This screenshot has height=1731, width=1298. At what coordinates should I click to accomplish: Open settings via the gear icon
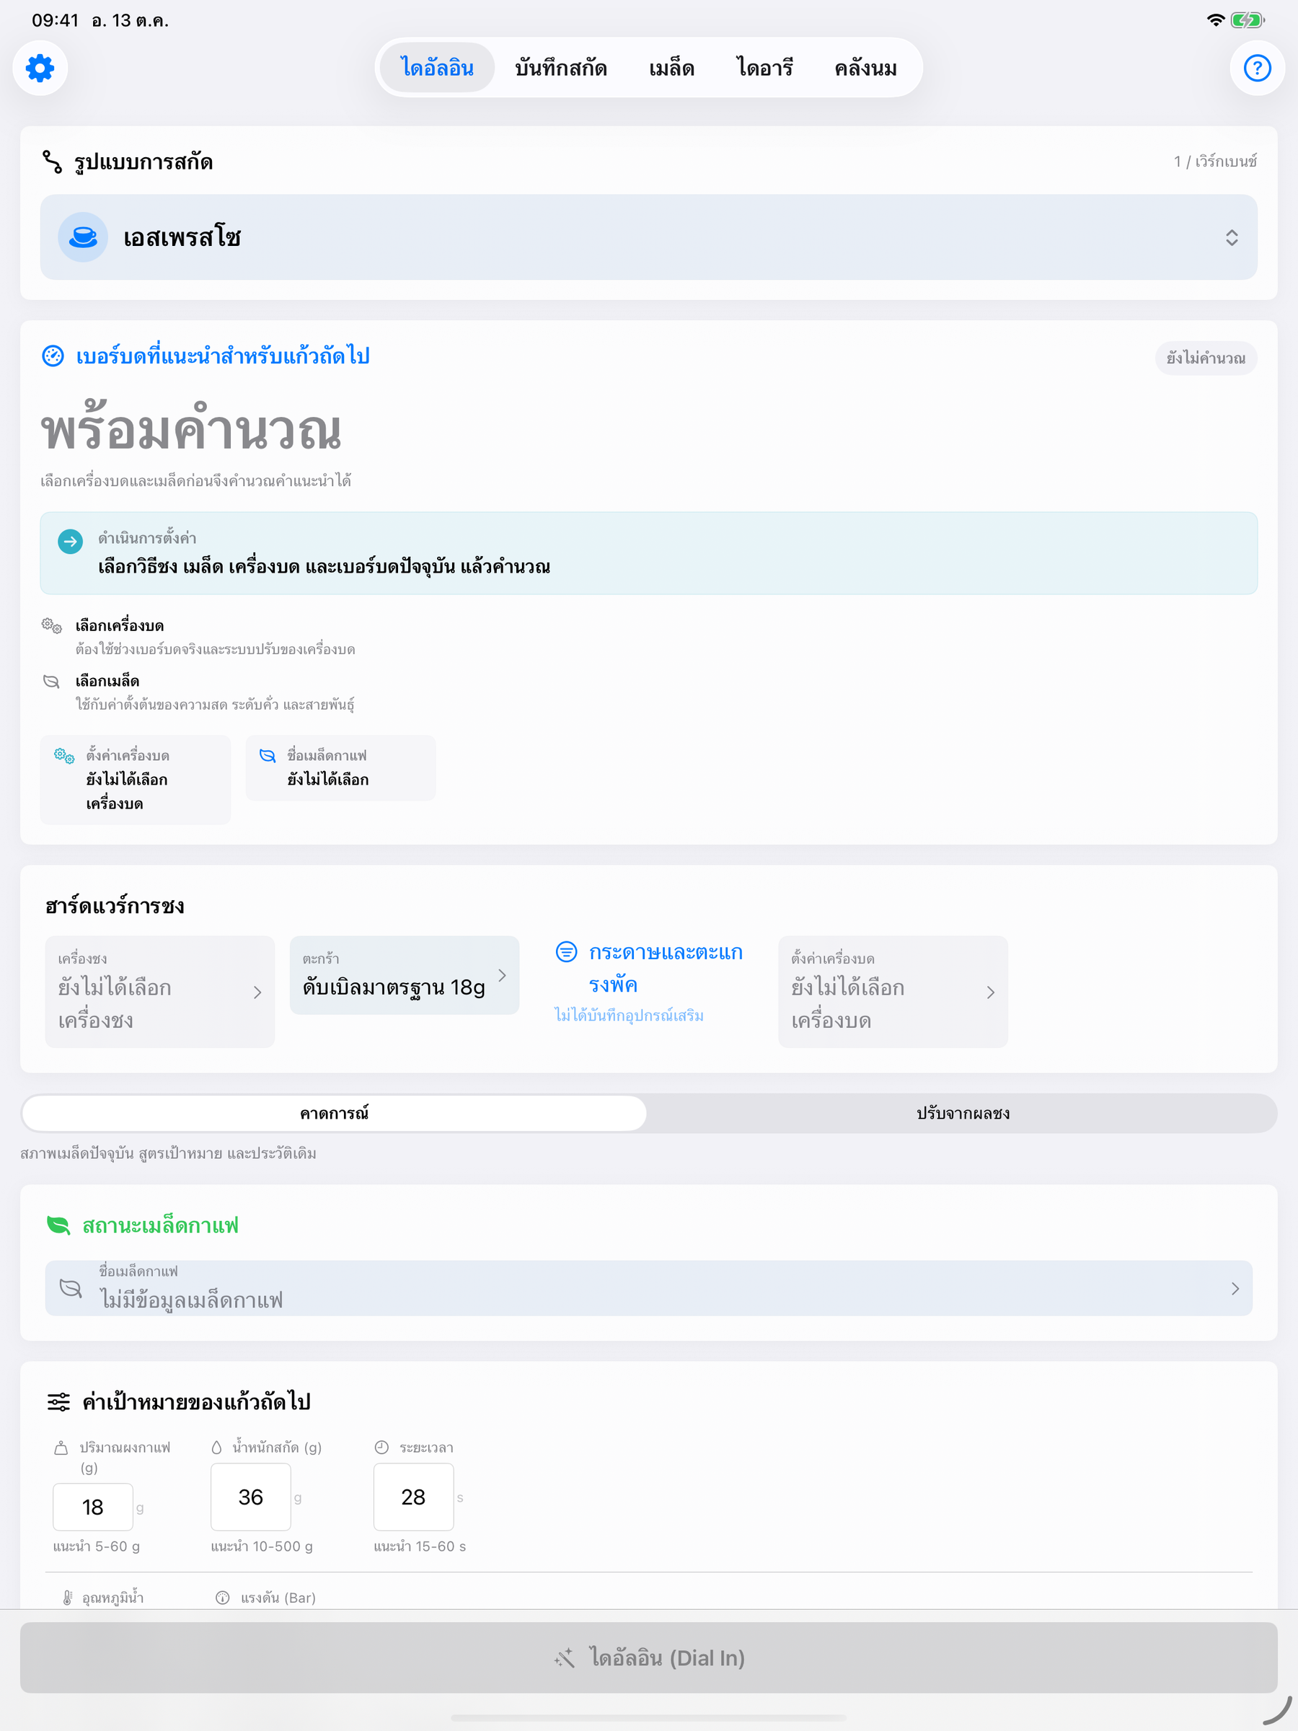click(40, 68)
